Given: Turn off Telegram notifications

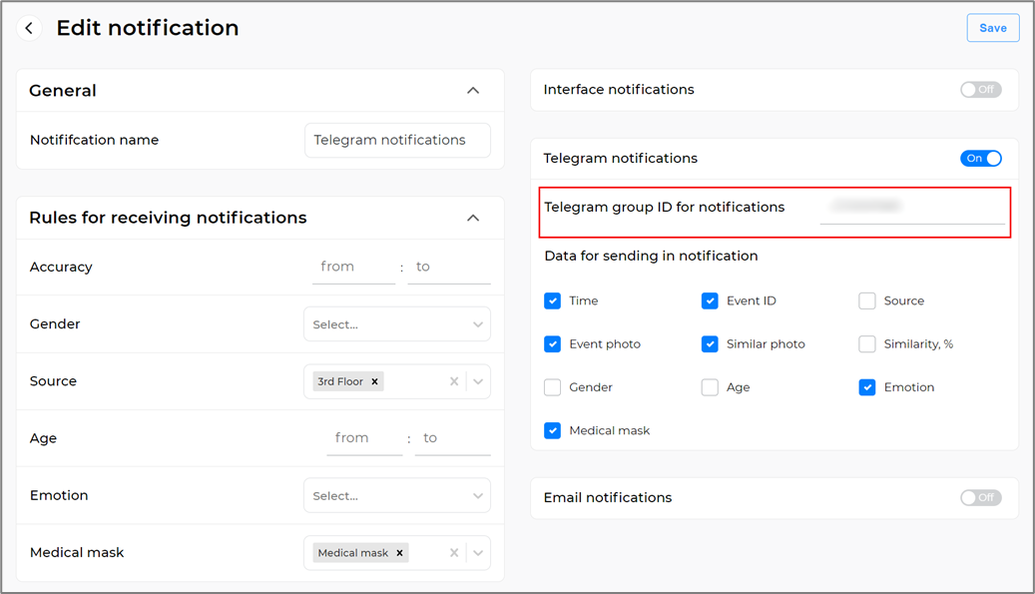Looking at the screenshot, I should (980, 158).
